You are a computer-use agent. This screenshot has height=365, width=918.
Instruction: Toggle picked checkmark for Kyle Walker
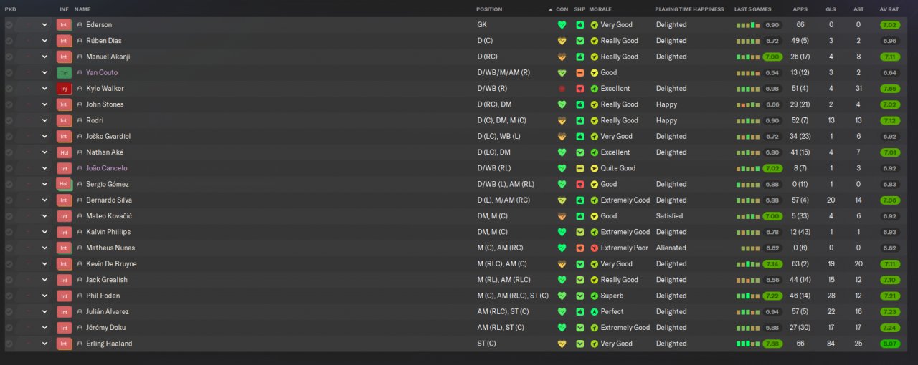(9, 89)
